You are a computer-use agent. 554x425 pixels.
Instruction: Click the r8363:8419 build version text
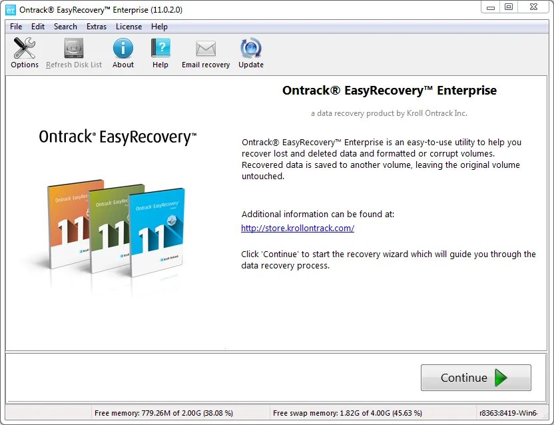tap(509, 413)
